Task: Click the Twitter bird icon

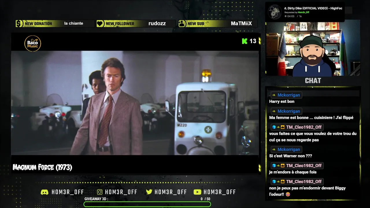Action: point(149,192)
